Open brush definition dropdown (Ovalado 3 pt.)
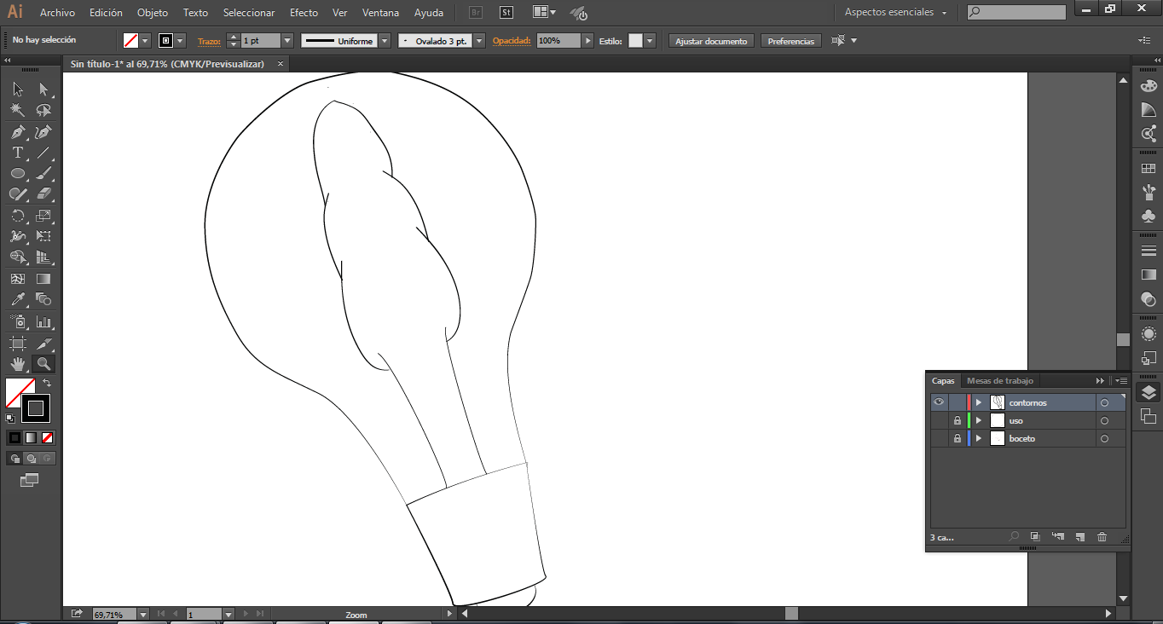This screenshot has width=1163, height=624. [x=479, y=41]
